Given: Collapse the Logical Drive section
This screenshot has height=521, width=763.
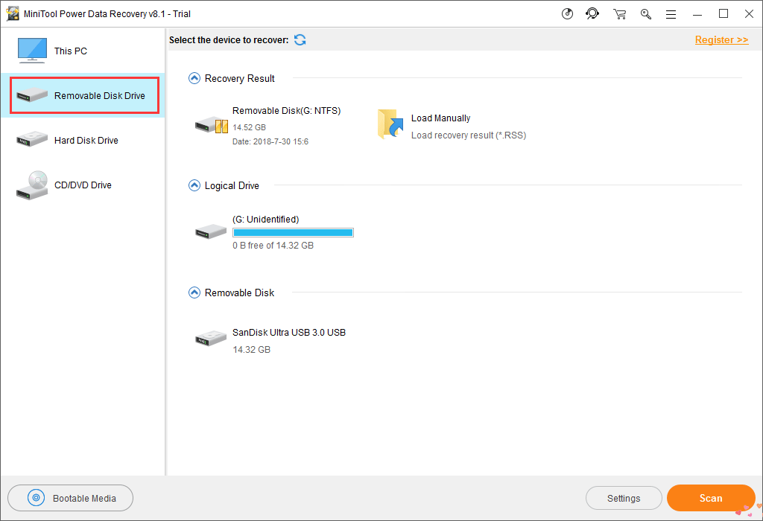Looking at the screenshot, I should pyautogui.click(x=194, y=185).
